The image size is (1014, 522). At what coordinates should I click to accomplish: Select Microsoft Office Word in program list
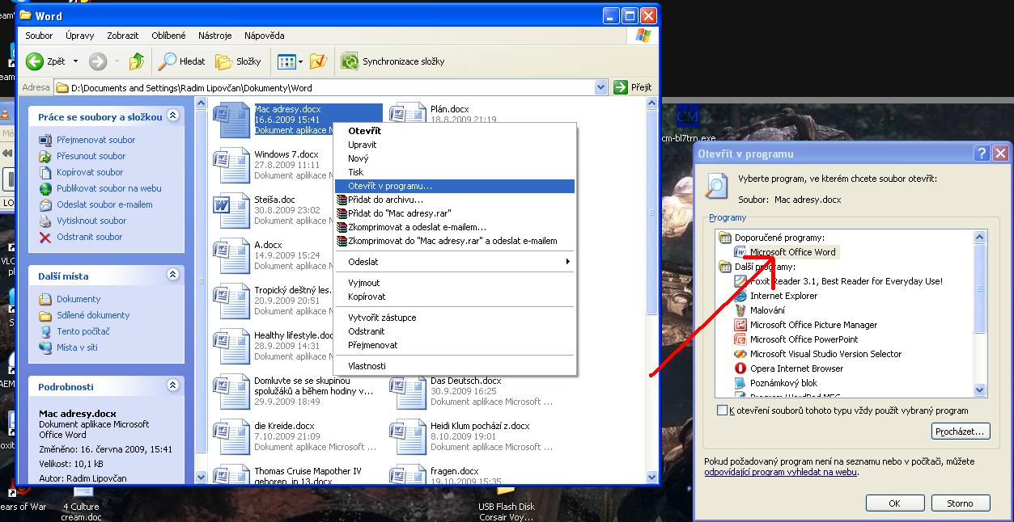coord(792,252)
